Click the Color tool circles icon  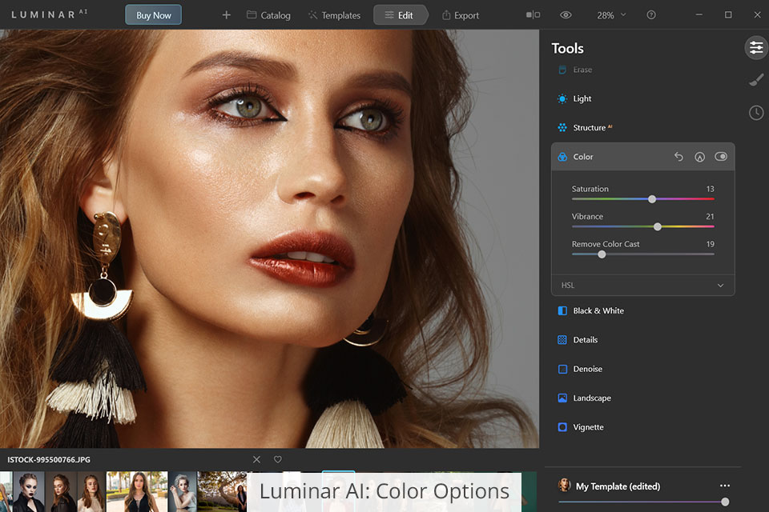(562, 157)
